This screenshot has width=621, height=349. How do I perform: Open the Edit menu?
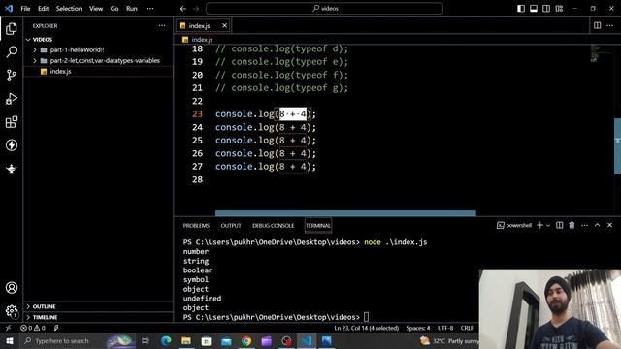click(43, 9)
